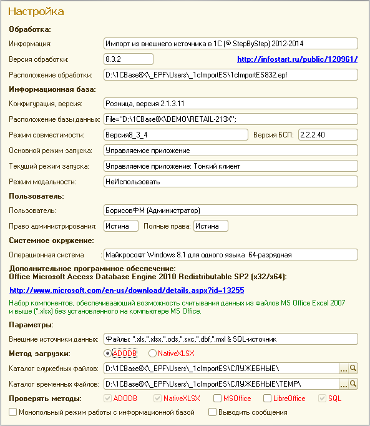Enable LibreOffice method check
Viewport: 370px width, 426px height.
point(268,399)
